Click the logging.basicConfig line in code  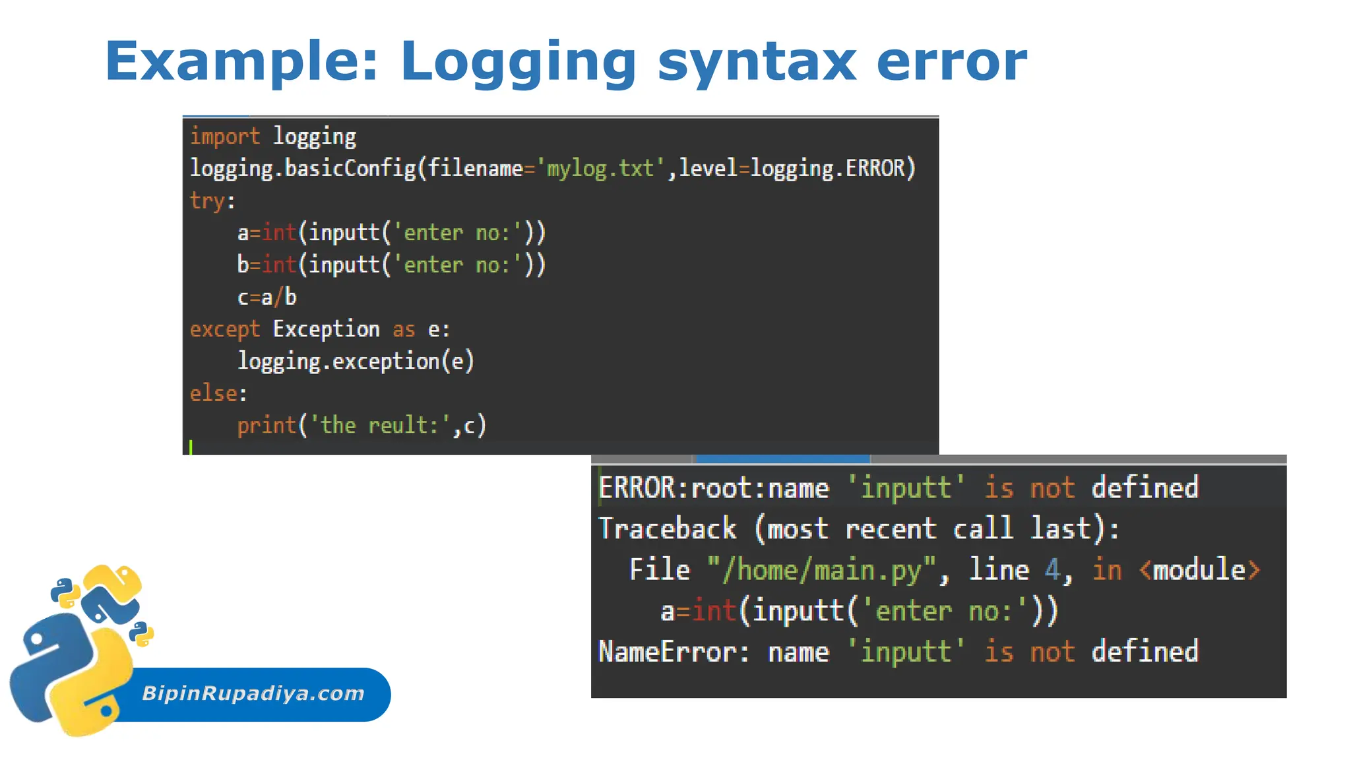(553, 169)
